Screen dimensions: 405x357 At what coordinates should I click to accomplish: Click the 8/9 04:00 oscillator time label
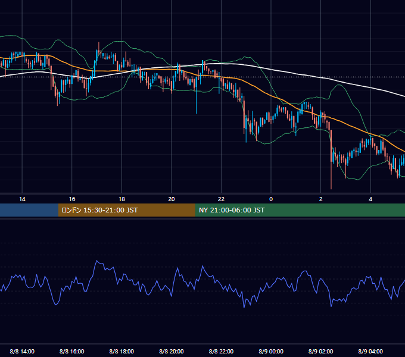point(370,351)
